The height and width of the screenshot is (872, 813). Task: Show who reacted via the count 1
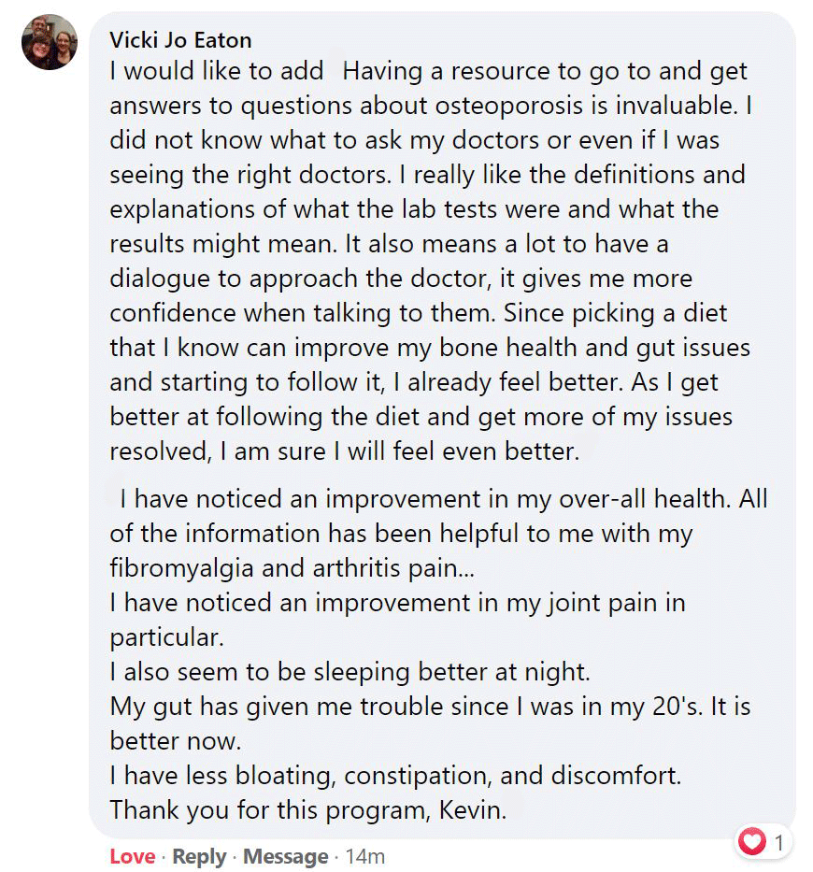click(779, 843)
